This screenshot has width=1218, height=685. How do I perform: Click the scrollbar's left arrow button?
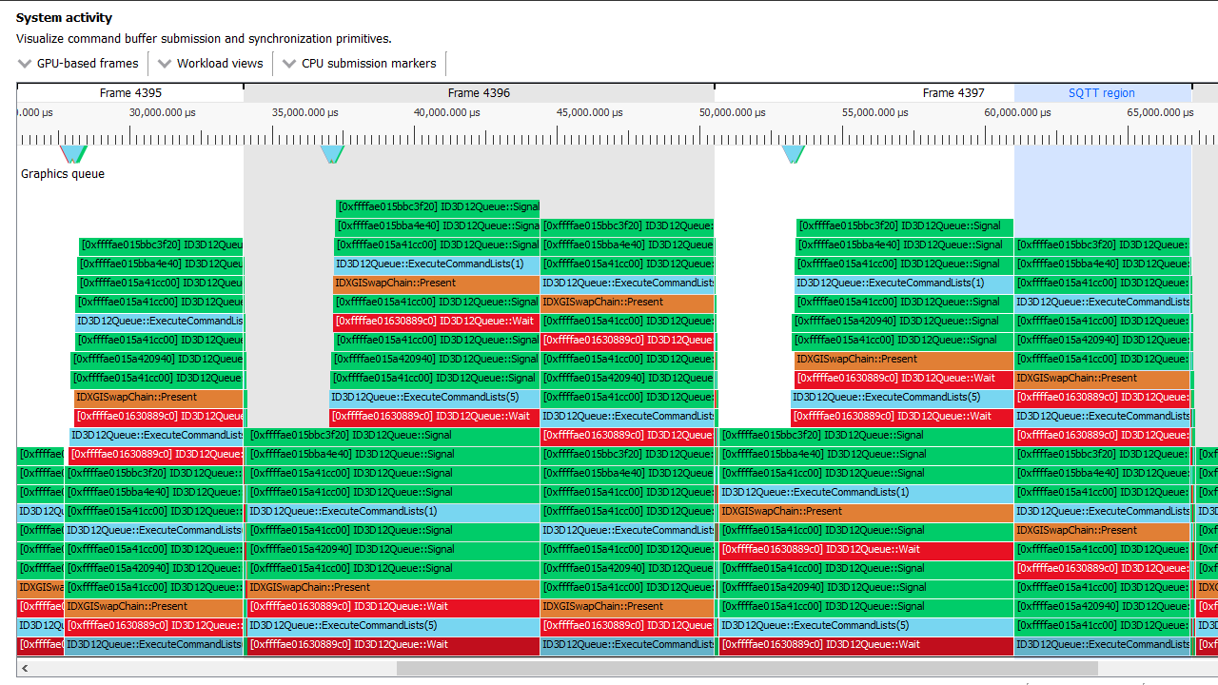click(25, 668)
